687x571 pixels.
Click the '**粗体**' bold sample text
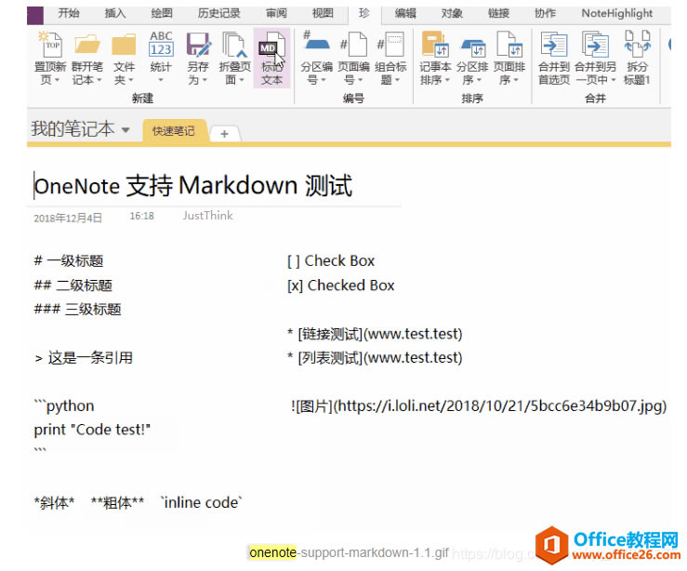coord(117,502)
